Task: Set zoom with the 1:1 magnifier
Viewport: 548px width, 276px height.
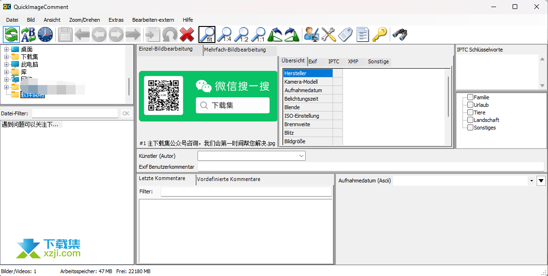Action: (258, 34)
